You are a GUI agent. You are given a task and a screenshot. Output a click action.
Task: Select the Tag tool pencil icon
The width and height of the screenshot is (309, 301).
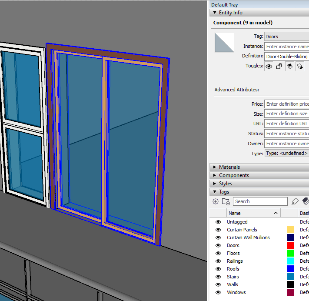tap(295, 201)
